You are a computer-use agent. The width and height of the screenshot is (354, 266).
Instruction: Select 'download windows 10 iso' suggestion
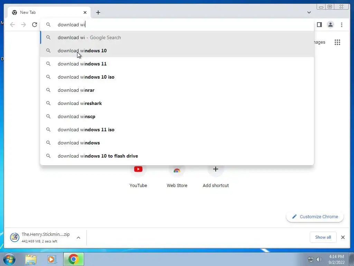coord(177,77)
